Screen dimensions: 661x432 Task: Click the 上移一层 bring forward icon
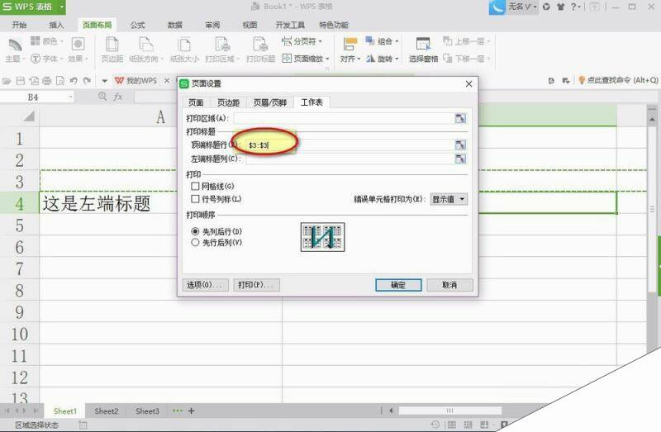click(x=447, y=40)
